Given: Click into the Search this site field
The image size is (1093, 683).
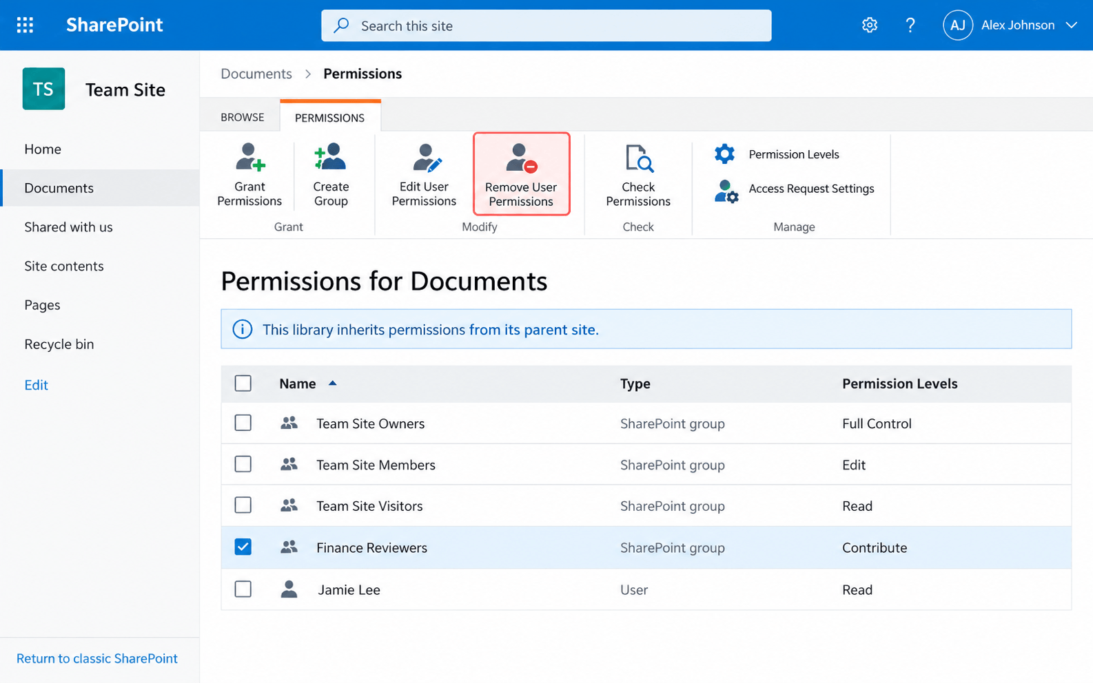Looking at the screenshot, I should [x=546, y=25].
